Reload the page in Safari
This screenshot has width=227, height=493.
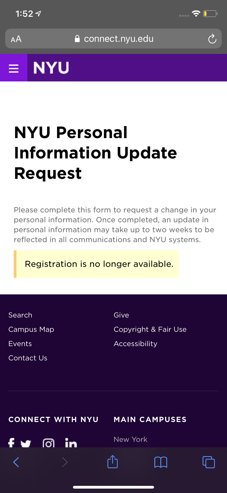tap(212, 39)
